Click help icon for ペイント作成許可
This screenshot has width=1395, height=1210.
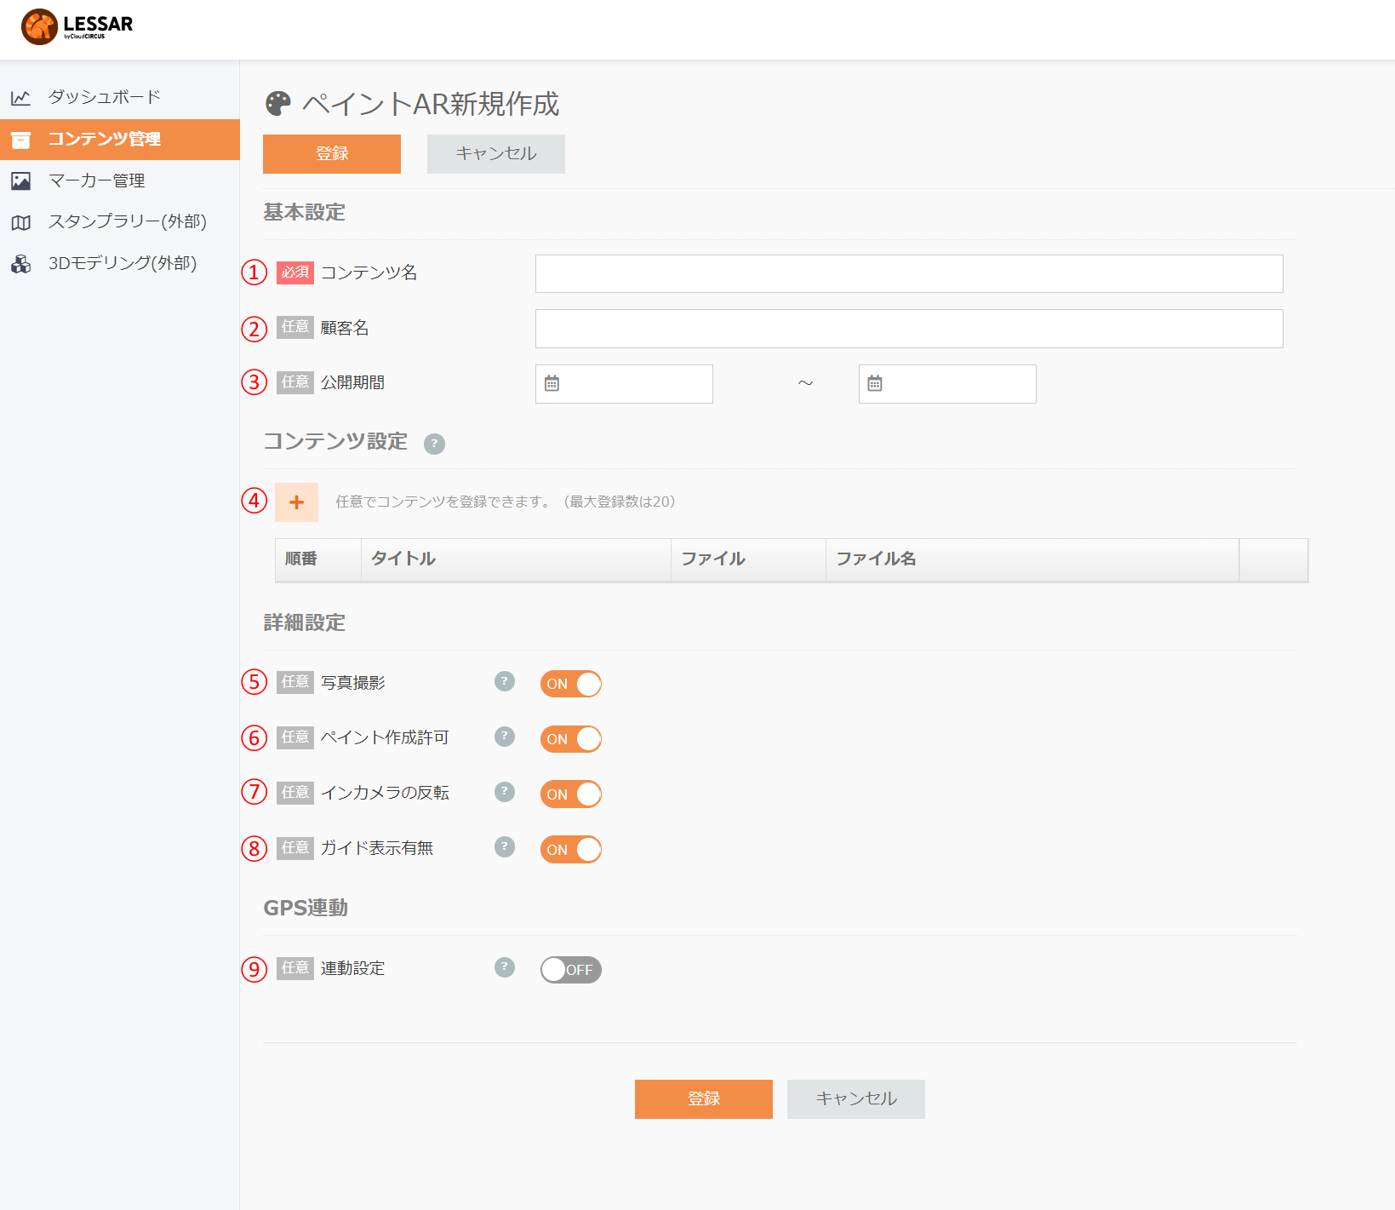point(505,737)
